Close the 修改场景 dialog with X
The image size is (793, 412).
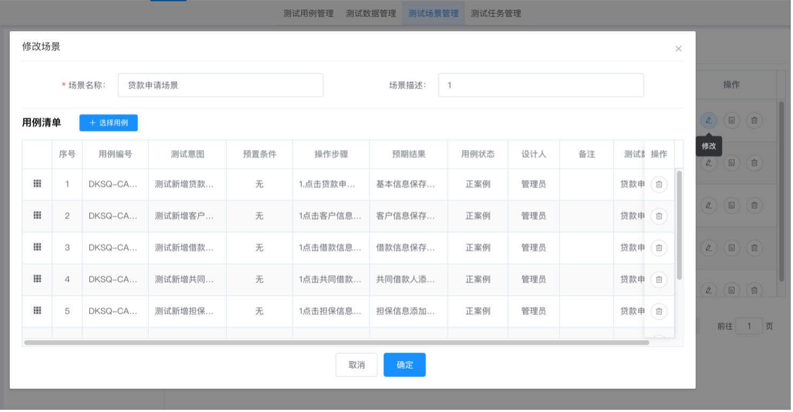click(678, 49)
